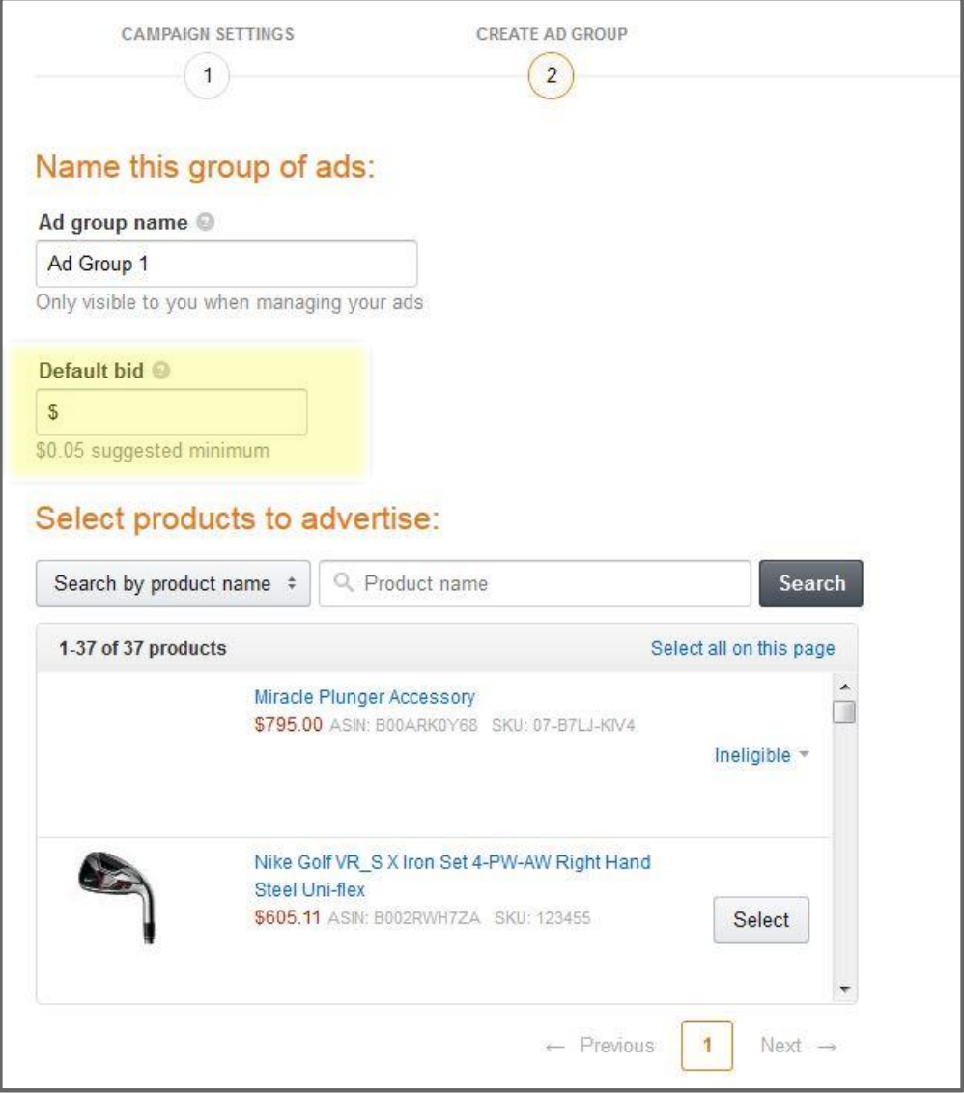Open Miracle Plunger Accessory product link
The image size is (964, 1093).
(x=364, y=697)
